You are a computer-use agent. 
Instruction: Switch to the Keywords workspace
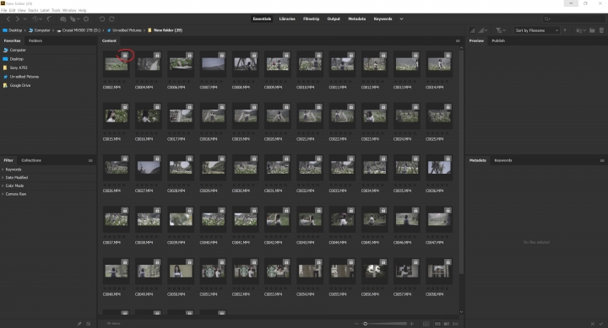[x=383, y=19]
